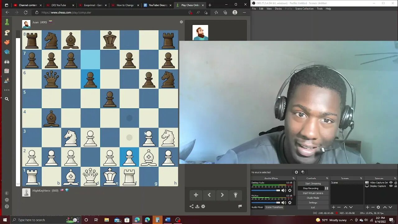Open properties gear in the Sources panel toolbar
Viewport: 398px width, 224px height.
click(378, 207)
